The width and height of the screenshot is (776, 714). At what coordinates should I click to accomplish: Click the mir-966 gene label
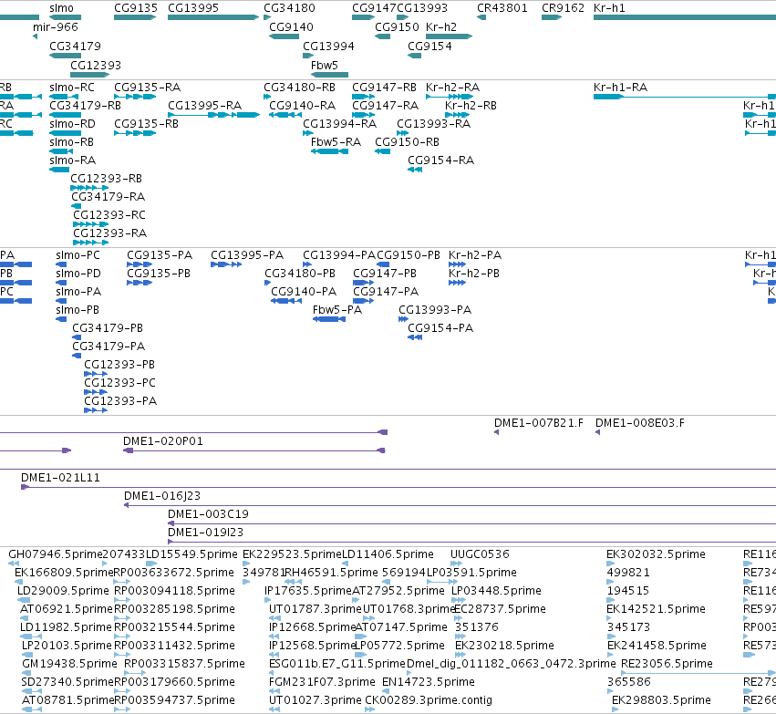pos(56,26)
